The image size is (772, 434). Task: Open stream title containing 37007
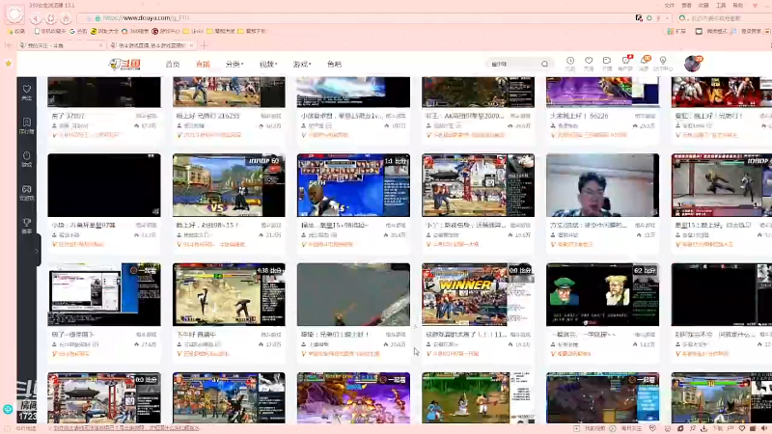coord(69,116)
